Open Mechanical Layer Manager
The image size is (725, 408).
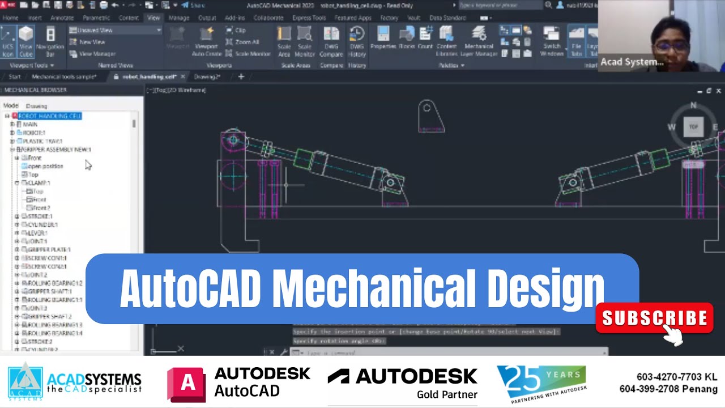coord(479,41)
